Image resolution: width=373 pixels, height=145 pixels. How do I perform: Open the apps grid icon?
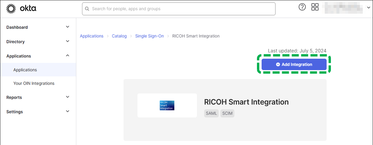pyautogui.click(x=315, y=7)
